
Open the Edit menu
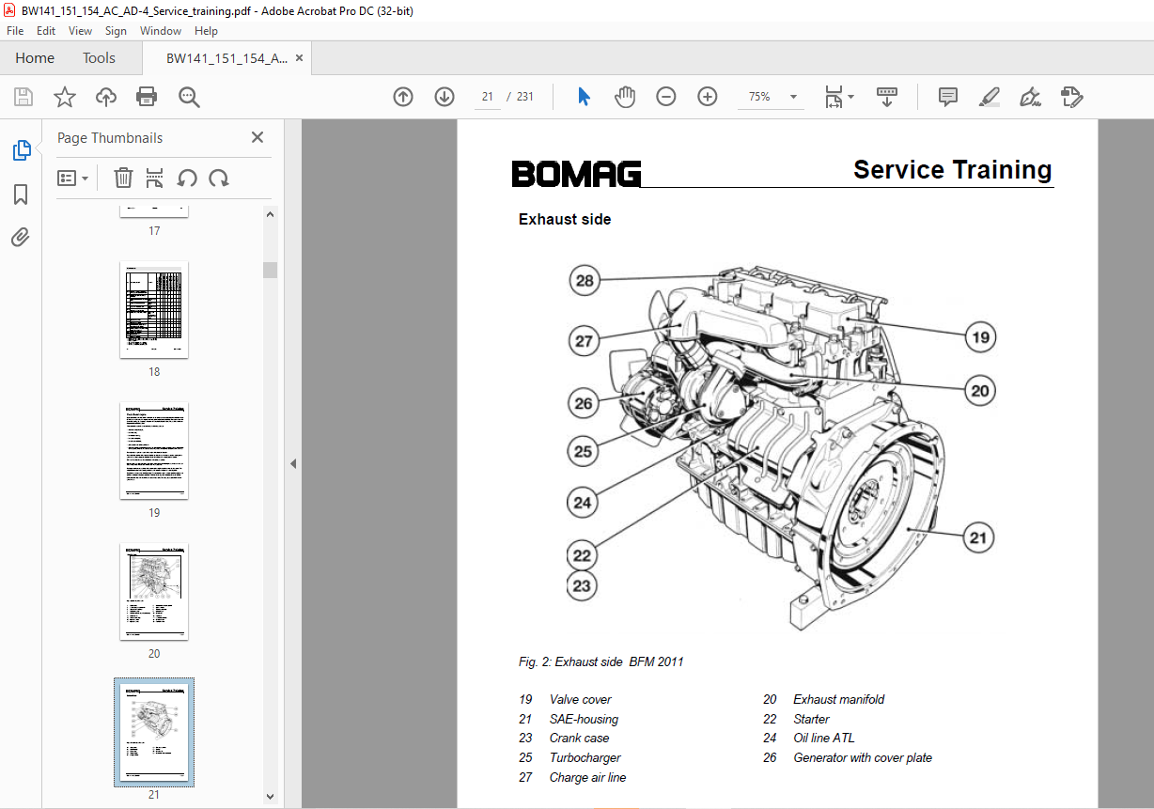46,31
